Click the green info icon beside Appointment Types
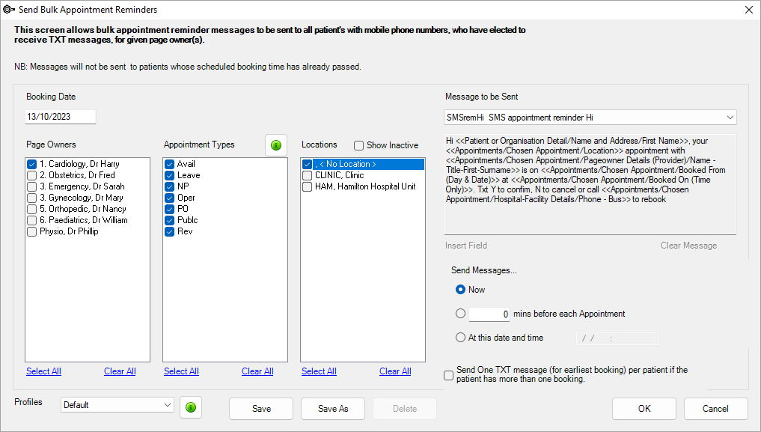Screen dimensions: 761x432 276,145
